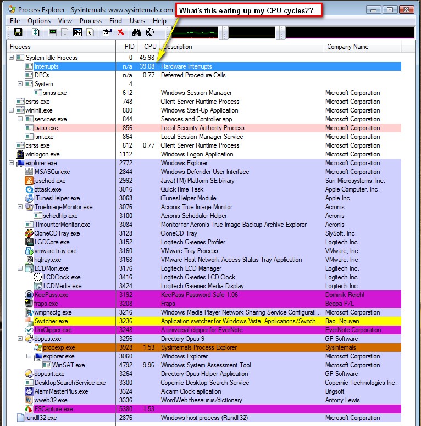The image size is (421, 426).
Task: Click the LGDCore.exe Logitech icon
Action: tap(29, 242)
